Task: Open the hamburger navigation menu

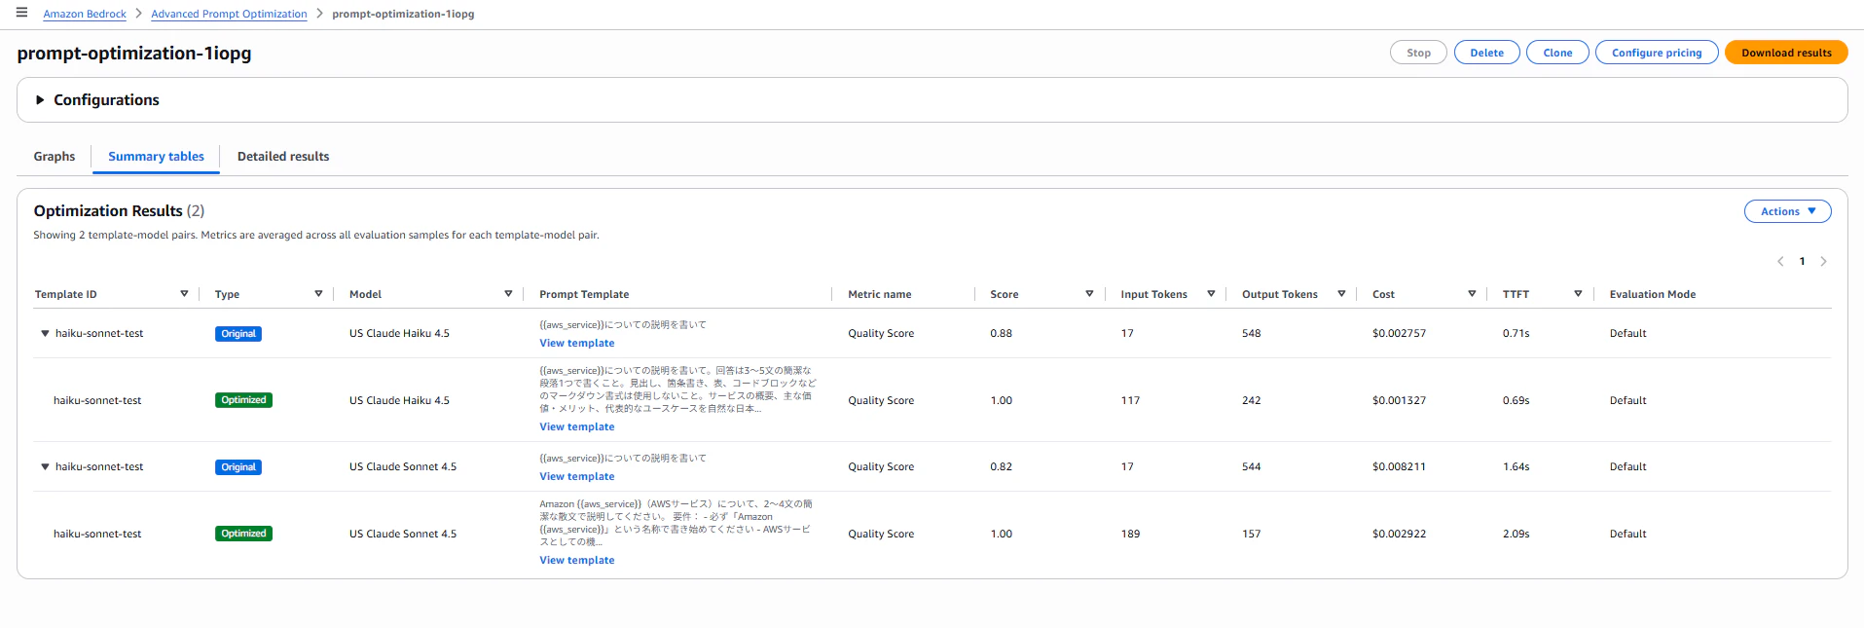Action: click(x=21, y=13)
